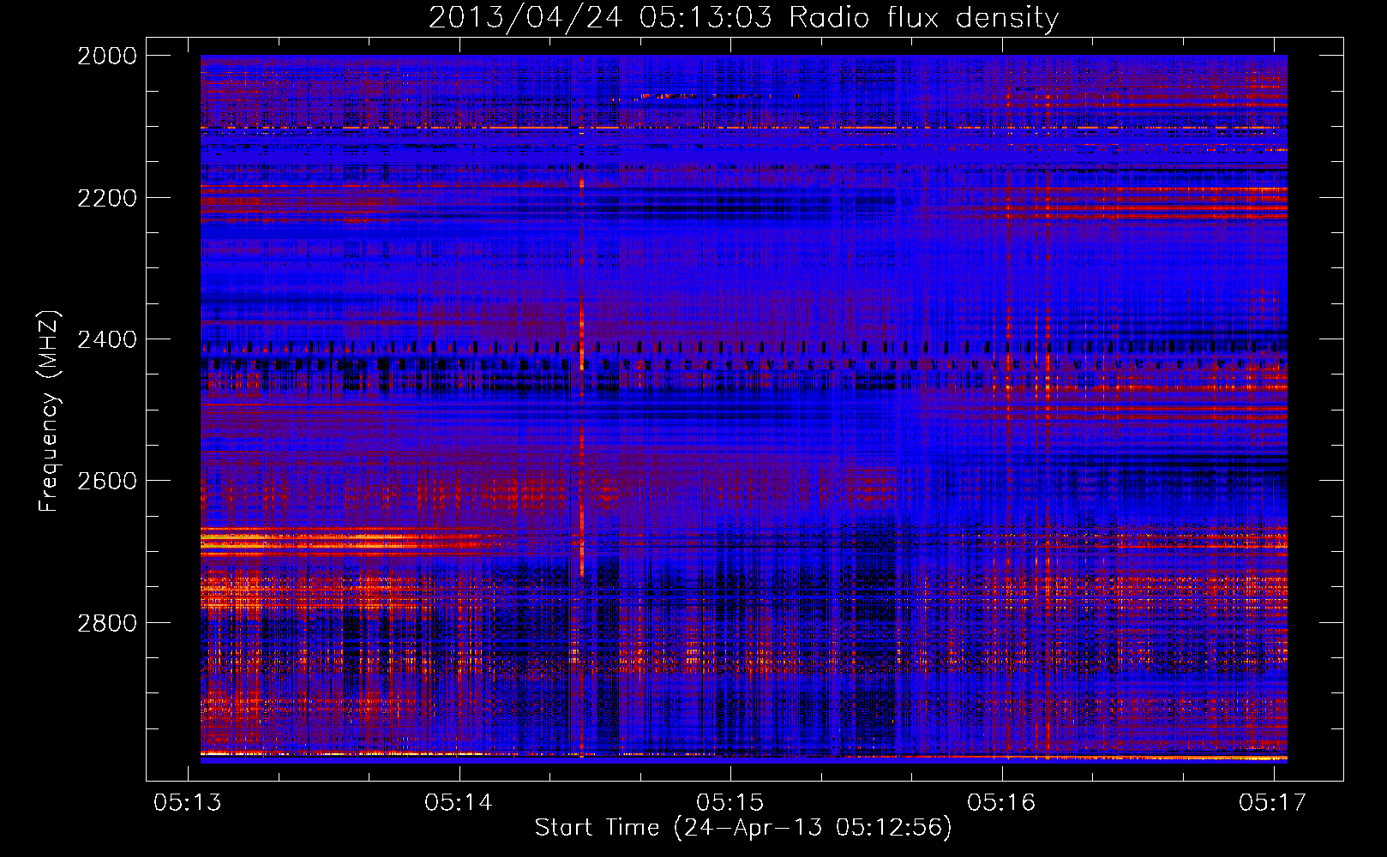The height and width of the screenshot is (857, 1387).
Task: Click the '2000' frequency axis label
Action: point(106,56)
